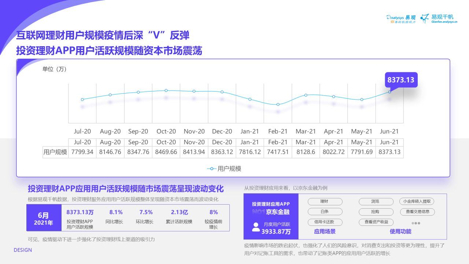This screenshot has height=264, width=469.
Task: Click the 同比增长 caption
Action: (114, 222)
